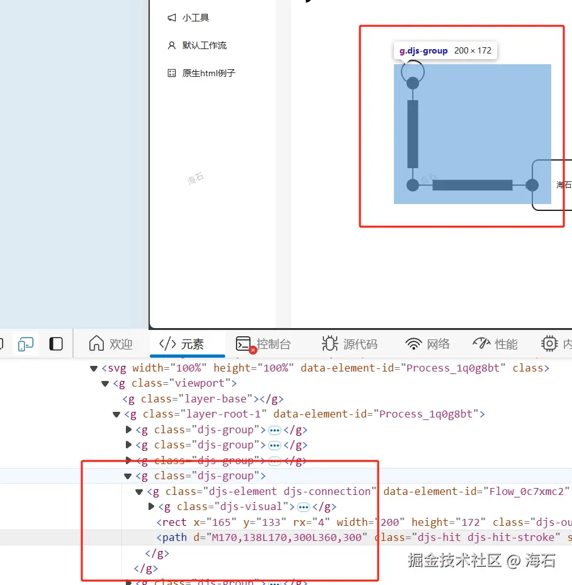The width and height of the screenshot is (572, 585).
Task: Click the user icon beside 默认工作流
Action: 172,45
